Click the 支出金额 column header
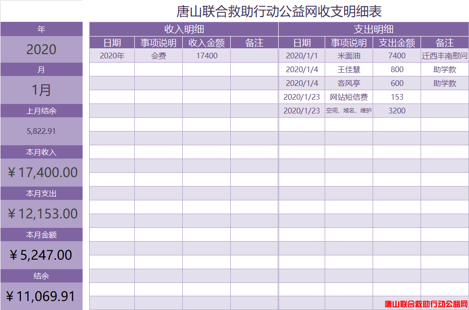 [x=397, y=43]
